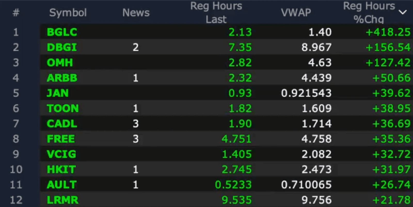The image size is (413, 207).
Task: Click CADL VWAP value 1.714
Action: tap(317, 123)
